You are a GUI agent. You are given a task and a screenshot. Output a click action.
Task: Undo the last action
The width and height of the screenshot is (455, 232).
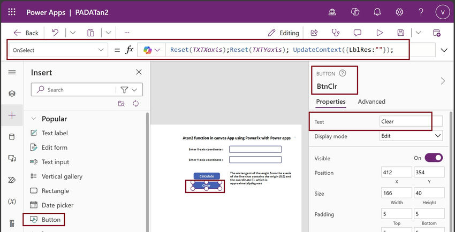pyautogui.click(x=55, y=33)
